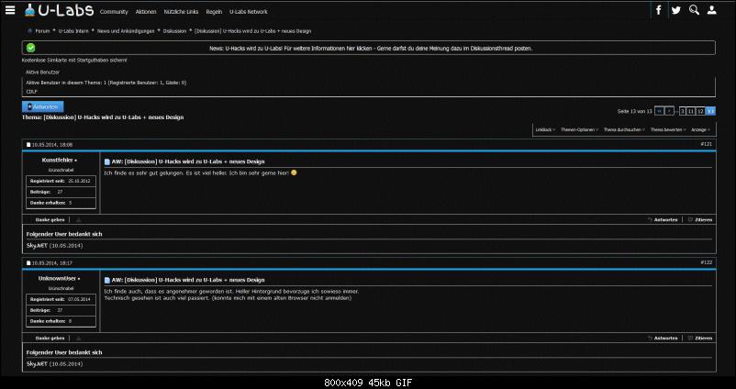Open Sky.NET profile under post #121

(37, 245)
